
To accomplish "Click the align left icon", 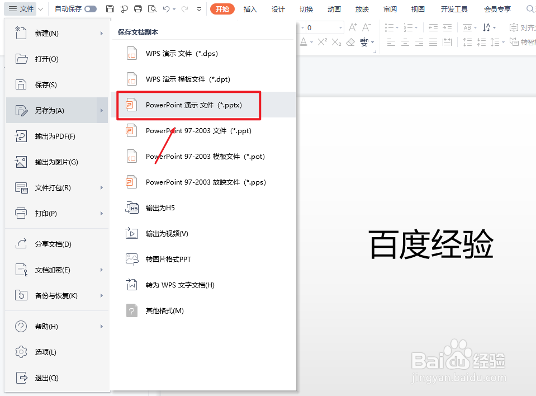I will pos(391,43).
